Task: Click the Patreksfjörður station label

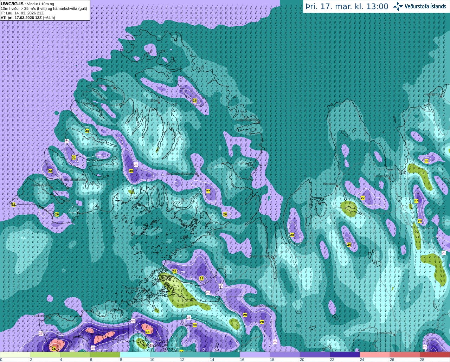Action: point(41,185)
